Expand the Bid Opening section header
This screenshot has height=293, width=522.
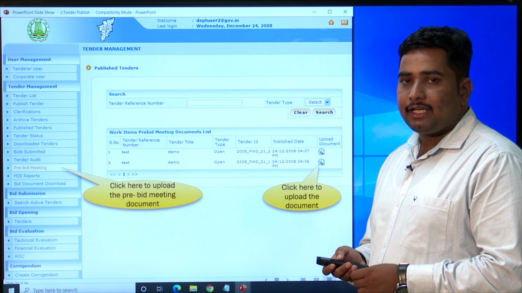[x=43, y=212]
